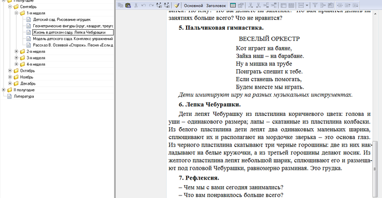Screen dimensions: 382x198
Task: Click the Copy icon in the toolbar
Action: click(x=121, y=5)
